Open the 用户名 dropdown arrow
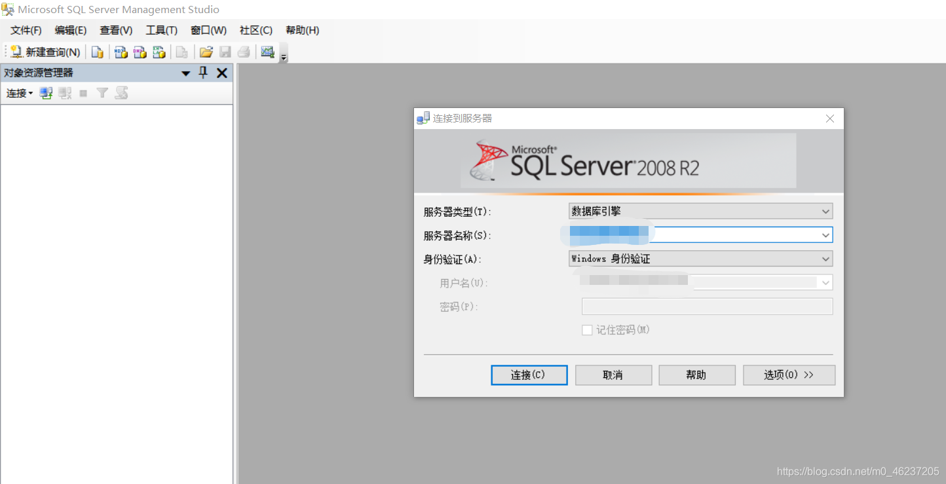The image size is (946, 484). pyautogui.click(x=825, y=283)
